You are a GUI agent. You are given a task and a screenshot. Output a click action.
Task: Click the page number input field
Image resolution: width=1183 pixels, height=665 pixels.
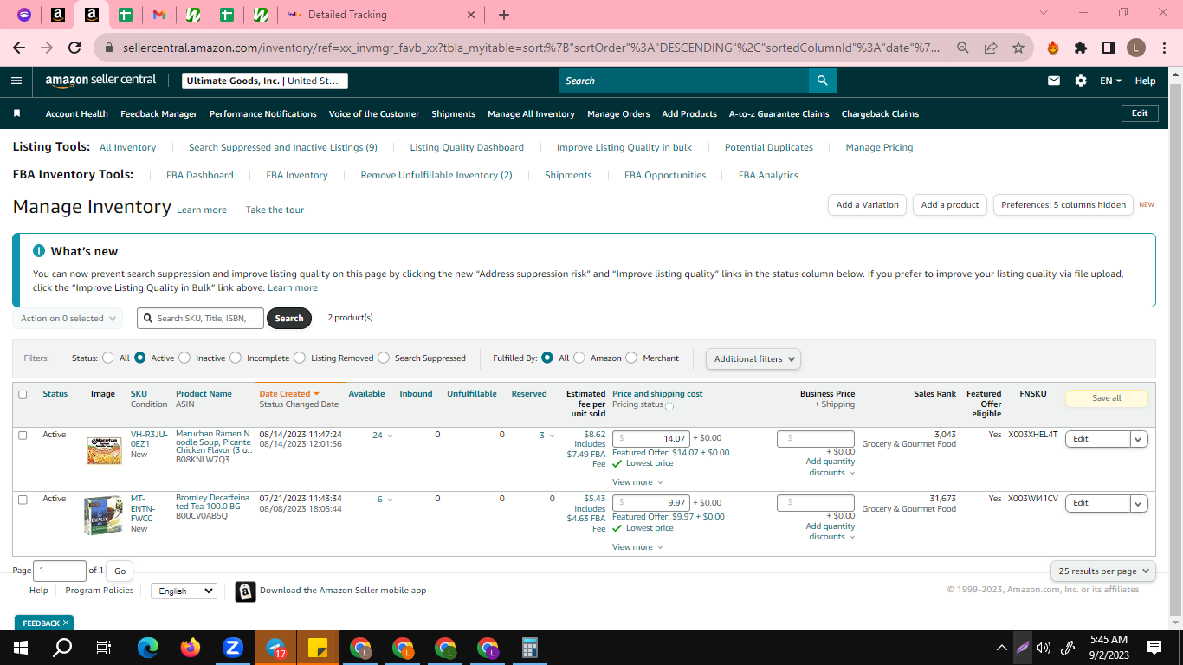click(x=60, y=571)
